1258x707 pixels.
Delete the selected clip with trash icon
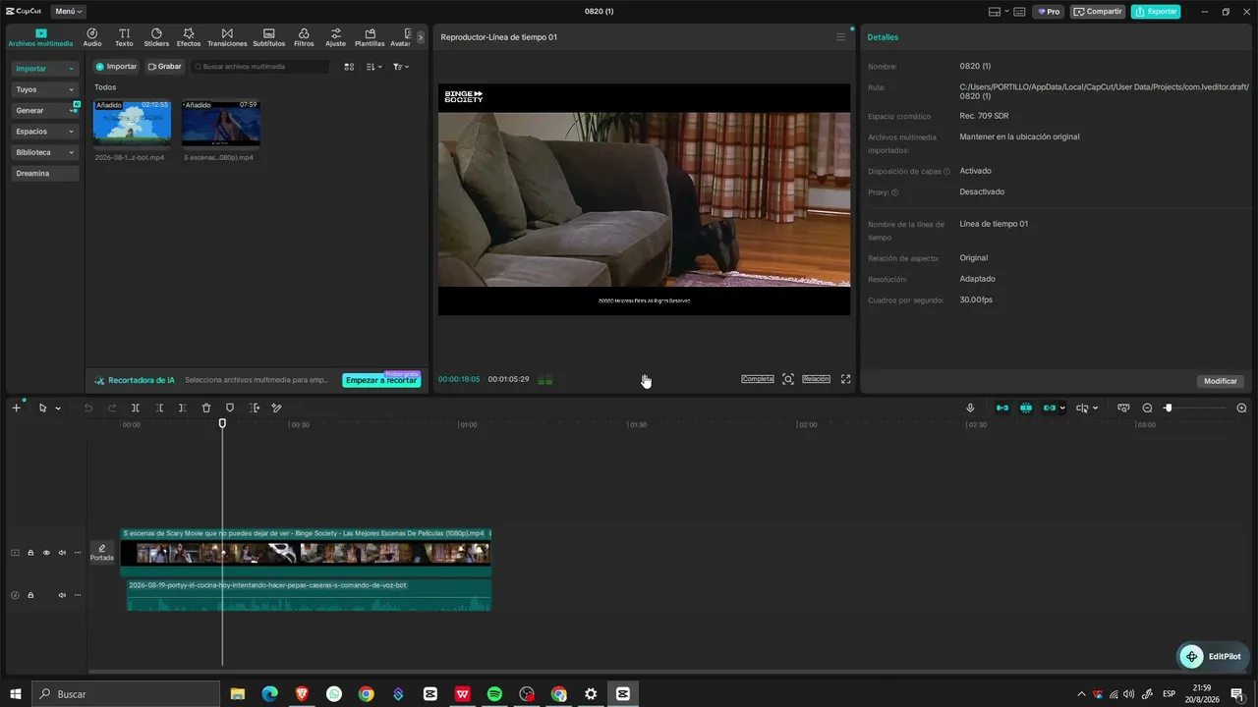click(x=206, y=408)
